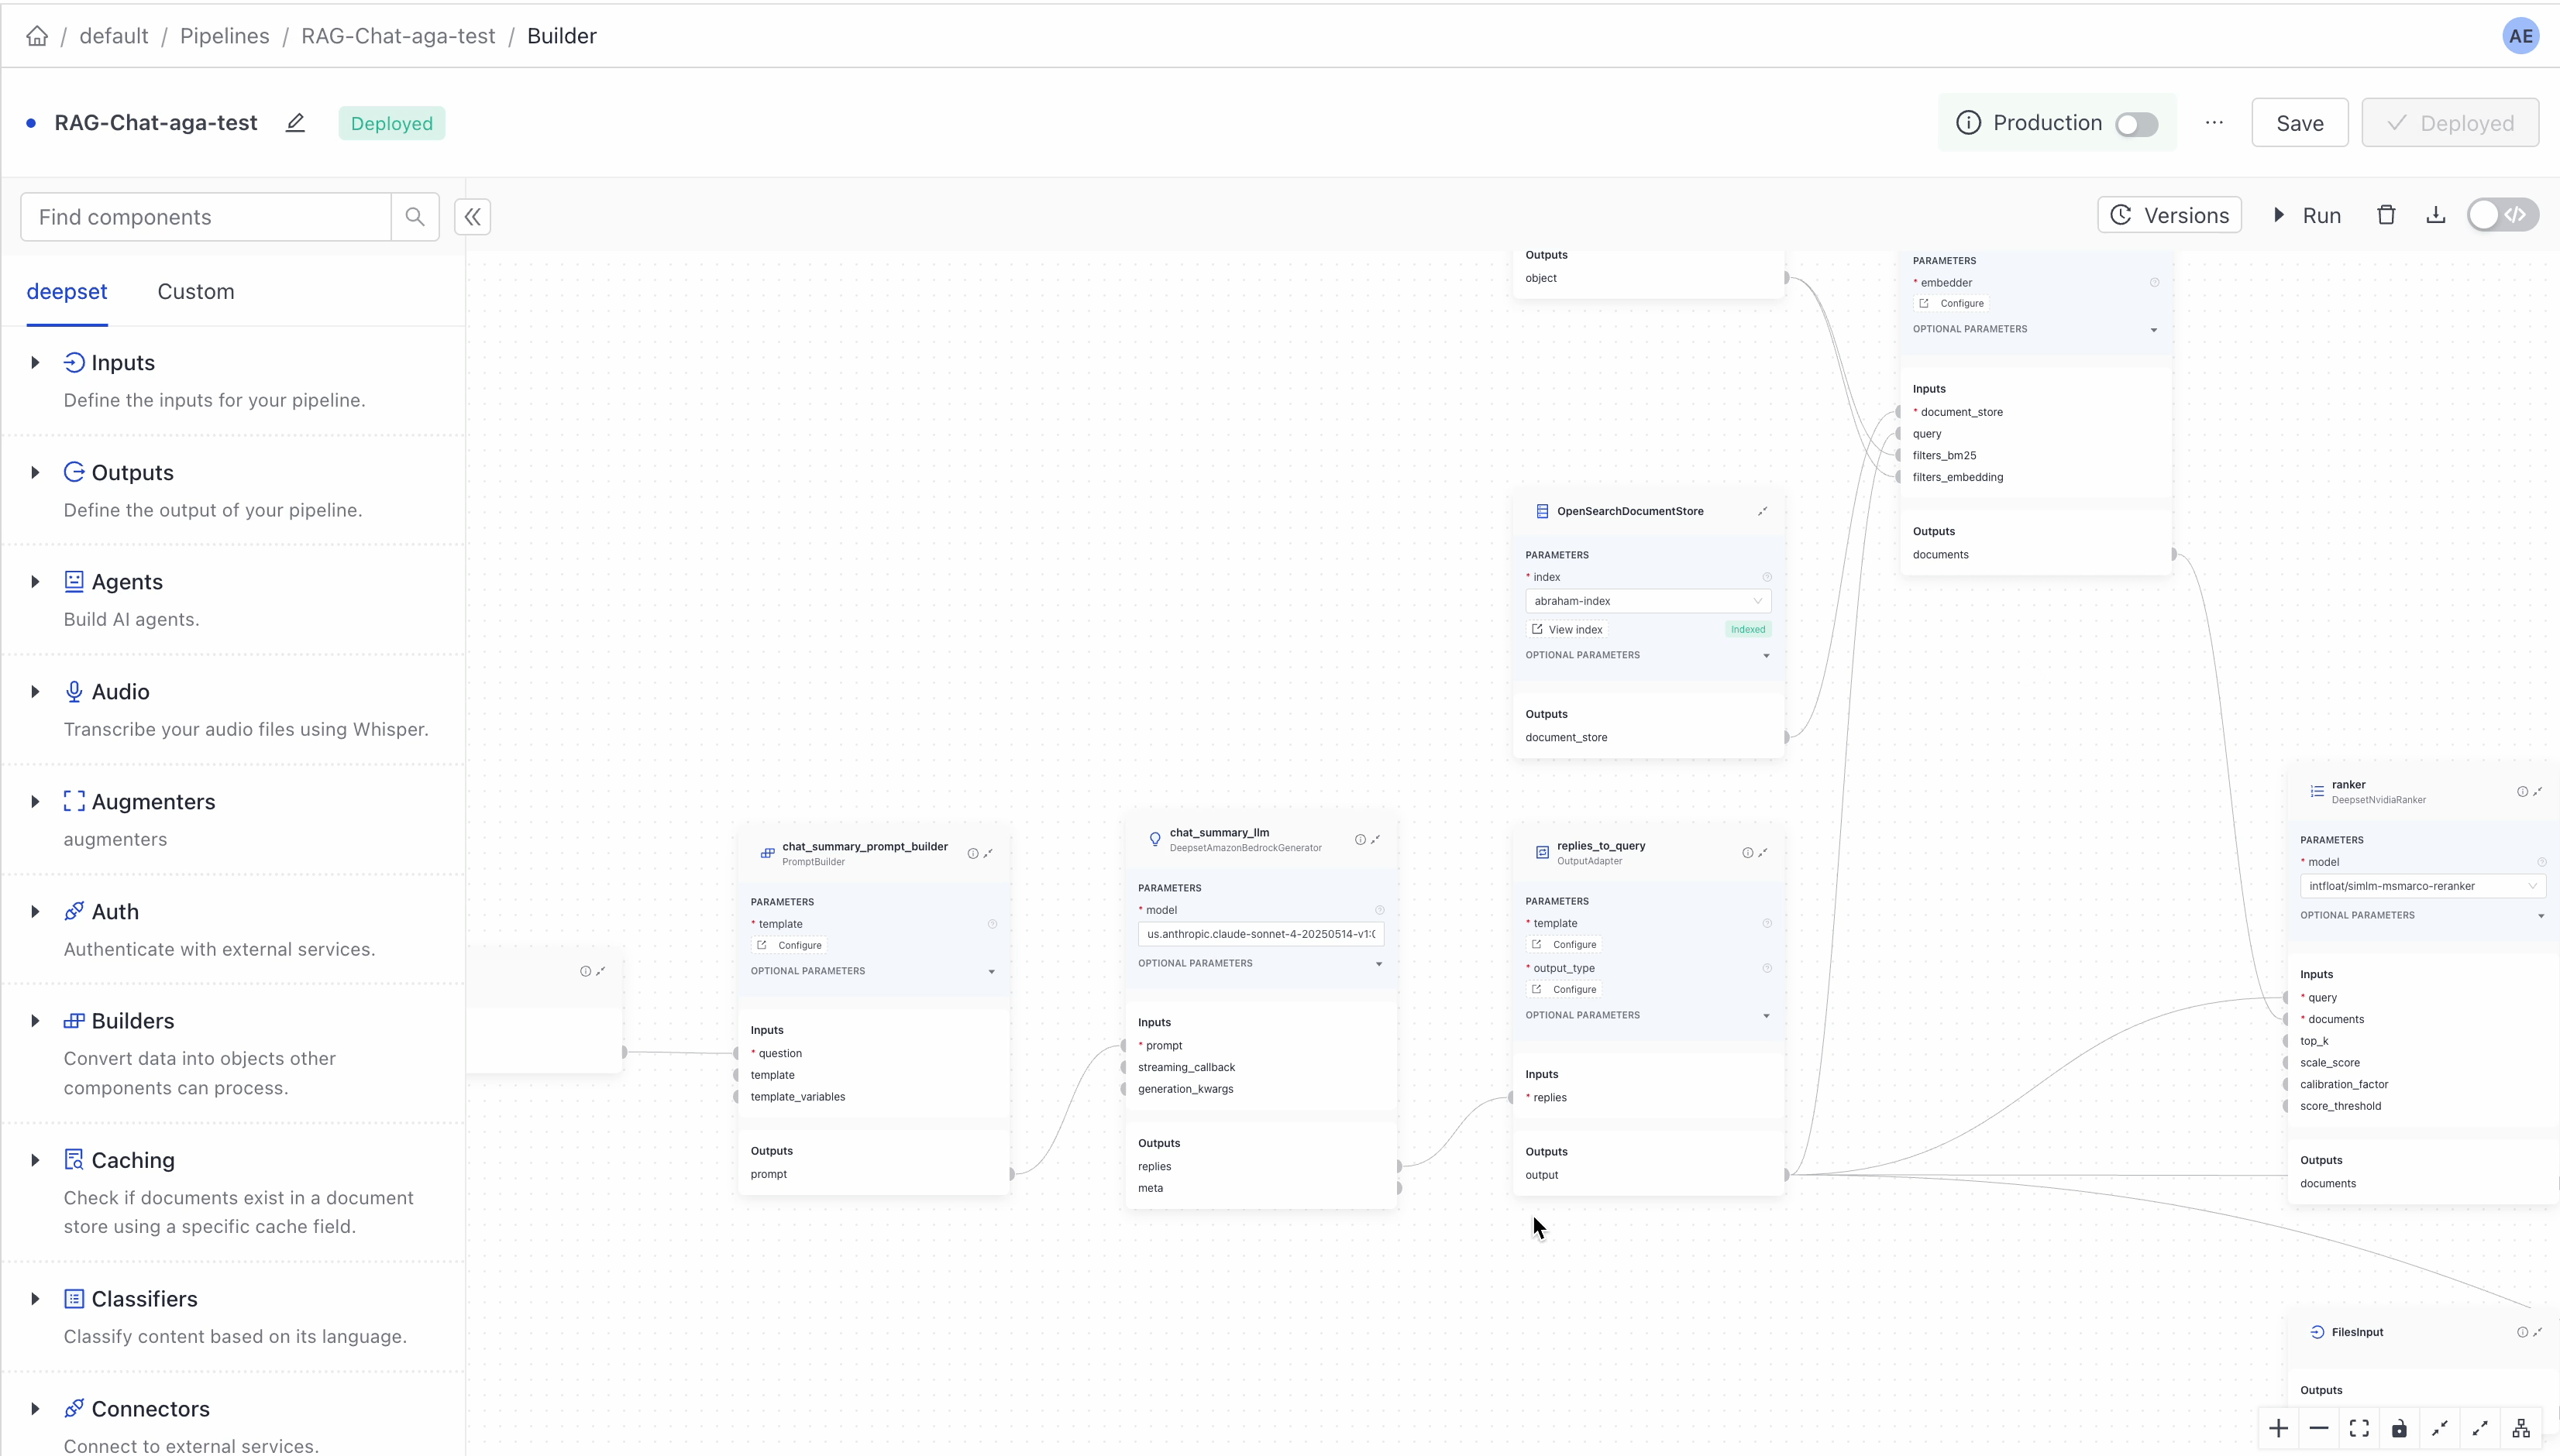
Task: Select the deepset tab
Action: point(67,291)
